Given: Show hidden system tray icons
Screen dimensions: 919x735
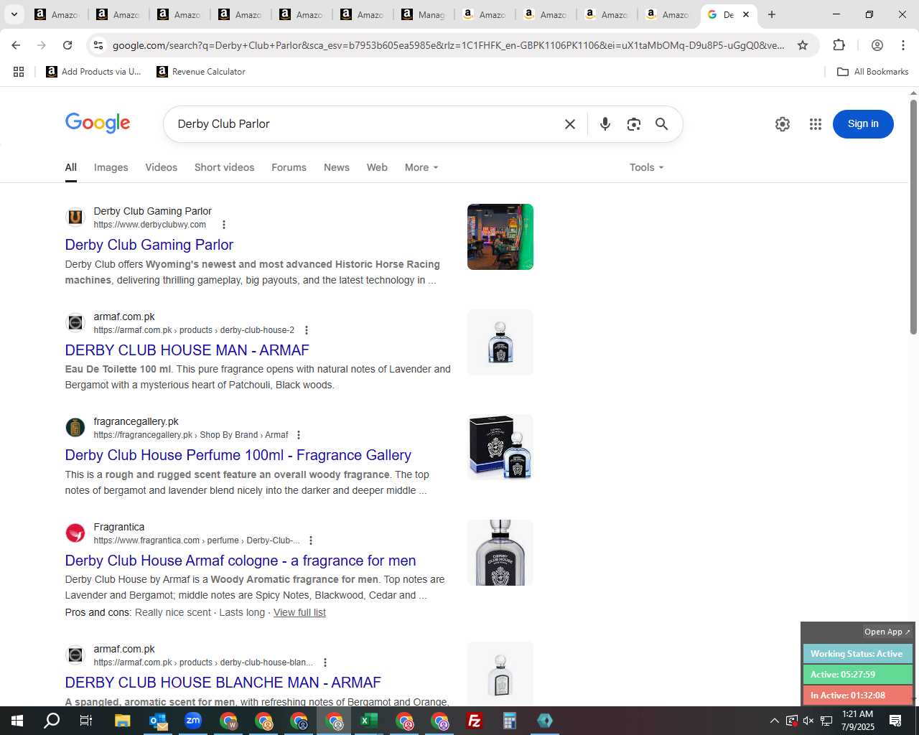Looking at the screenshot, I should 774,721.
